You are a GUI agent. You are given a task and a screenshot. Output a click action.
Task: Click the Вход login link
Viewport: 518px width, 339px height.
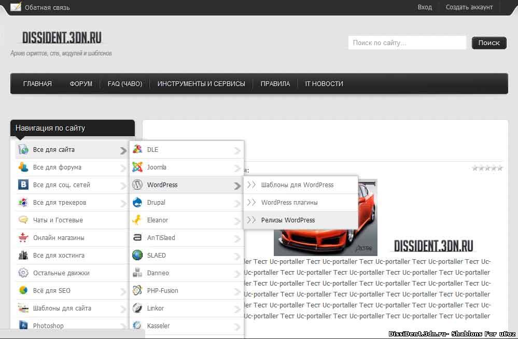[425, 7]
